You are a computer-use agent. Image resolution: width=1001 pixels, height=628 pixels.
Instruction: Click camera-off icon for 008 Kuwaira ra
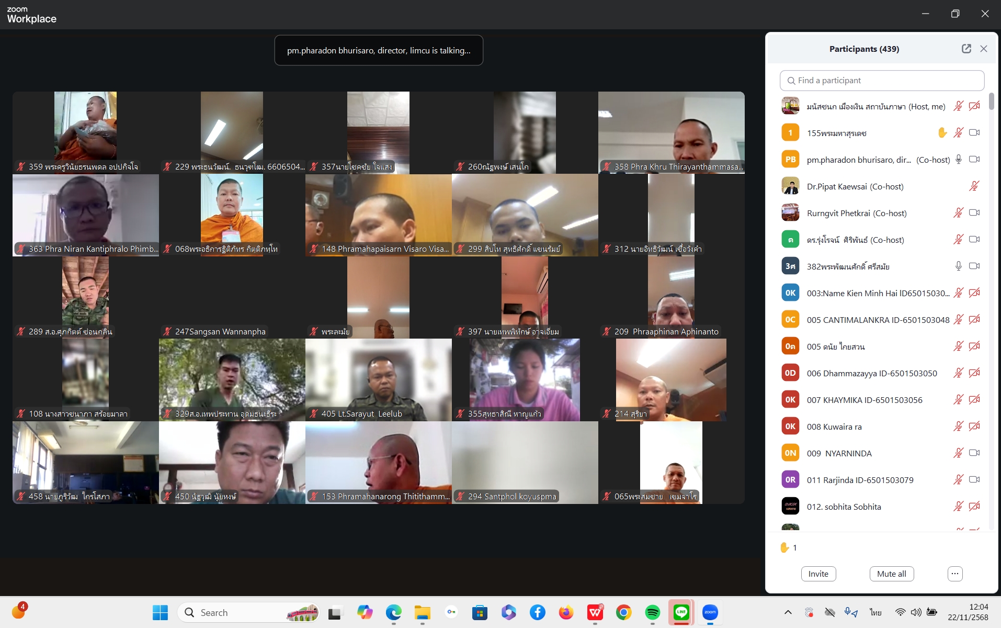(974, 427)
